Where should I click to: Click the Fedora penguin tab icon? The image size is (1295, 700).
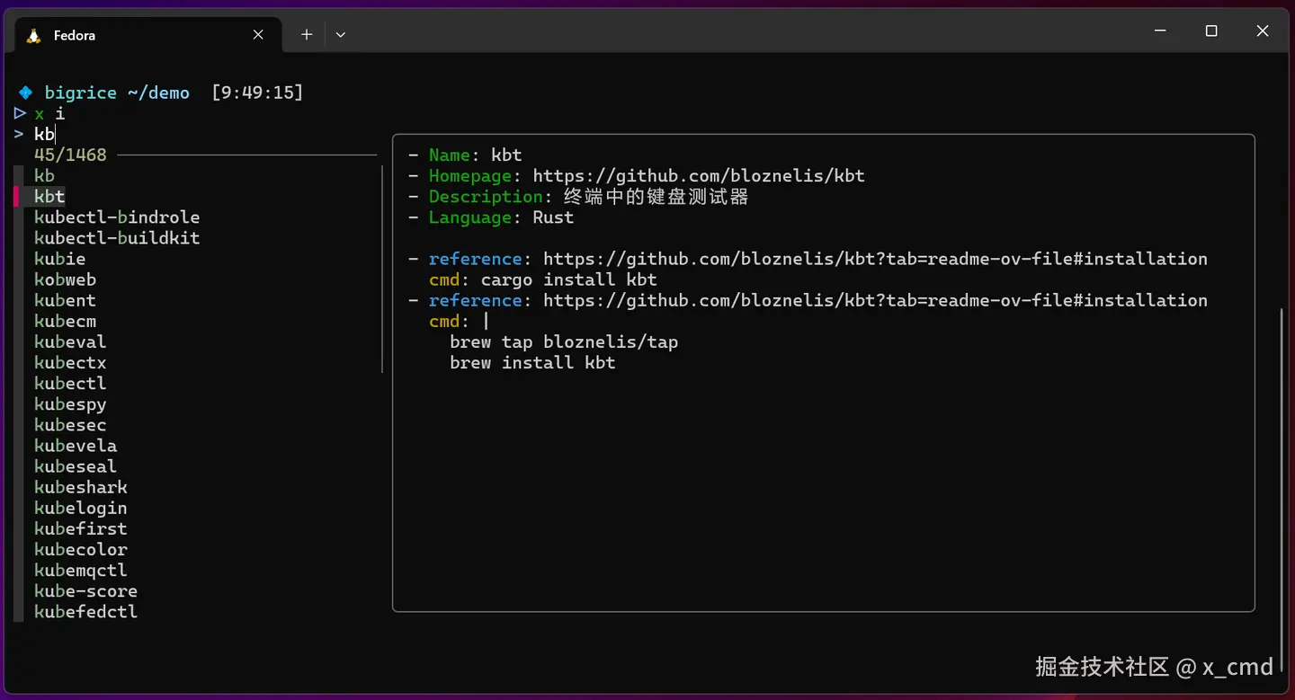tap(34, 36)
